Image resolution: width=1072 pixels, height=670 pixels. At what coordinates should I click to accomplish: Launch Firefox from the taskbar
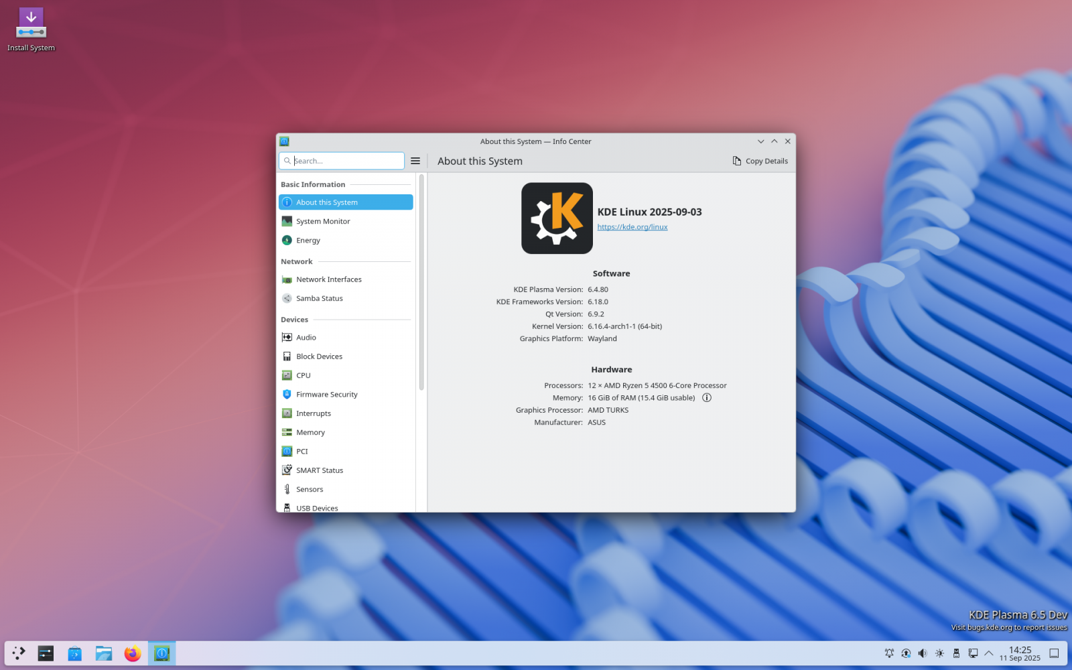(133, 653)
